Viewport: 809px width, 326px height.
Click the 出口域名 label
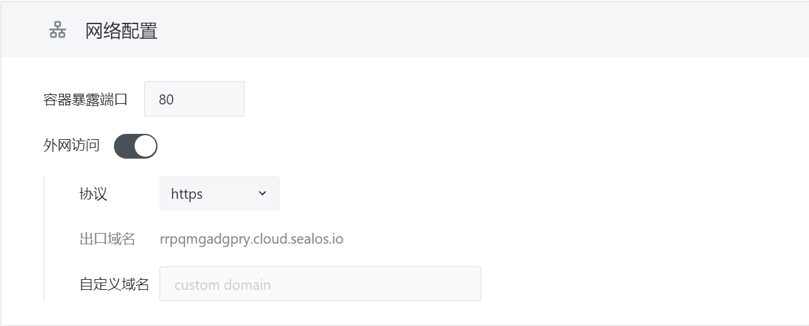(107, 239)
